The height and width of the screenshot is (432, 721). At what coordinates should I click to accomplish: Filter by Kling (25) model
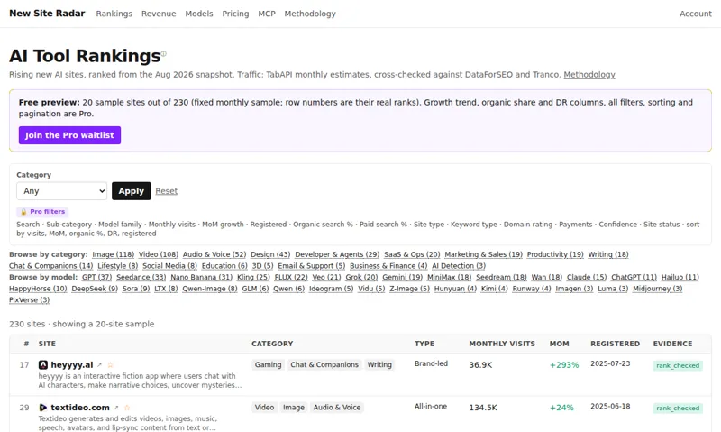click(253, 277)
